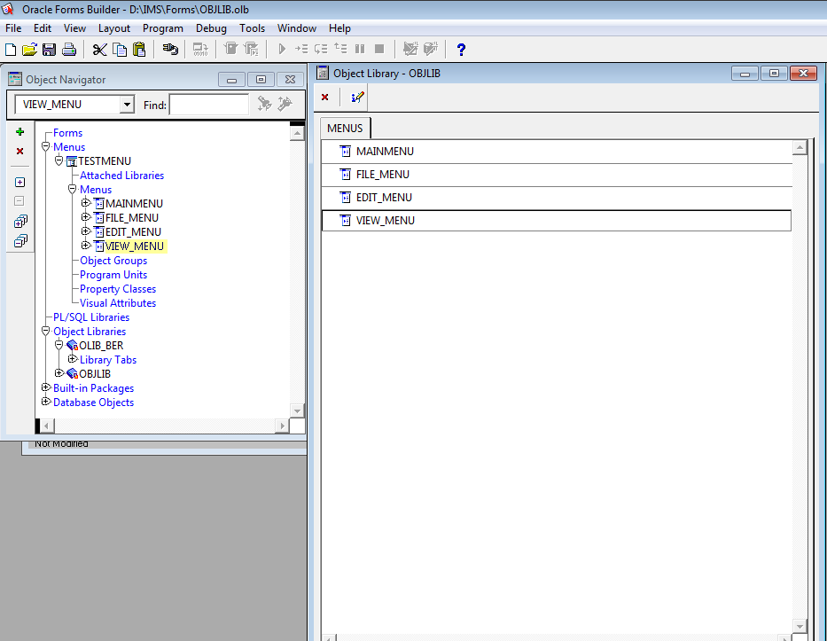827x641 pixels.
Task: Click the Stop debug icon
Action: tap(379, 49)
